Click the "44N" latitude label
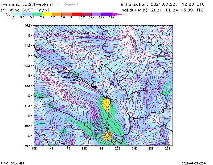The height and width of the screenshot is (165, 213). (30, 56)
